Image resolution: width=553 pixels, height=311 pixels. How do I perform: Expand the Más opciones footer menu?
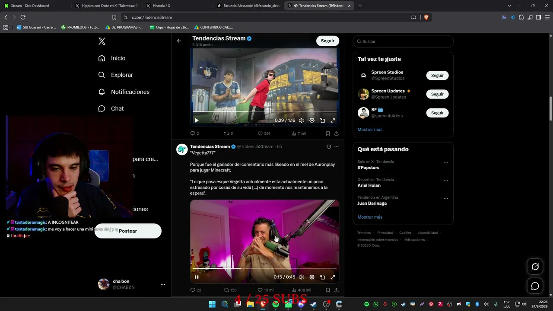(416, 240)
